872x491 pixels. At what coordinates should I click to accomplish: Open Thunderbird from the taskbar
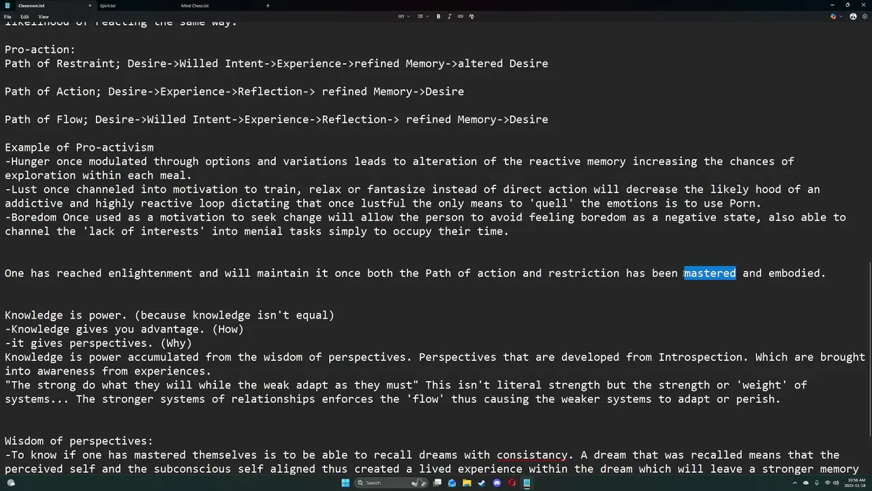(x=452, y=483)
